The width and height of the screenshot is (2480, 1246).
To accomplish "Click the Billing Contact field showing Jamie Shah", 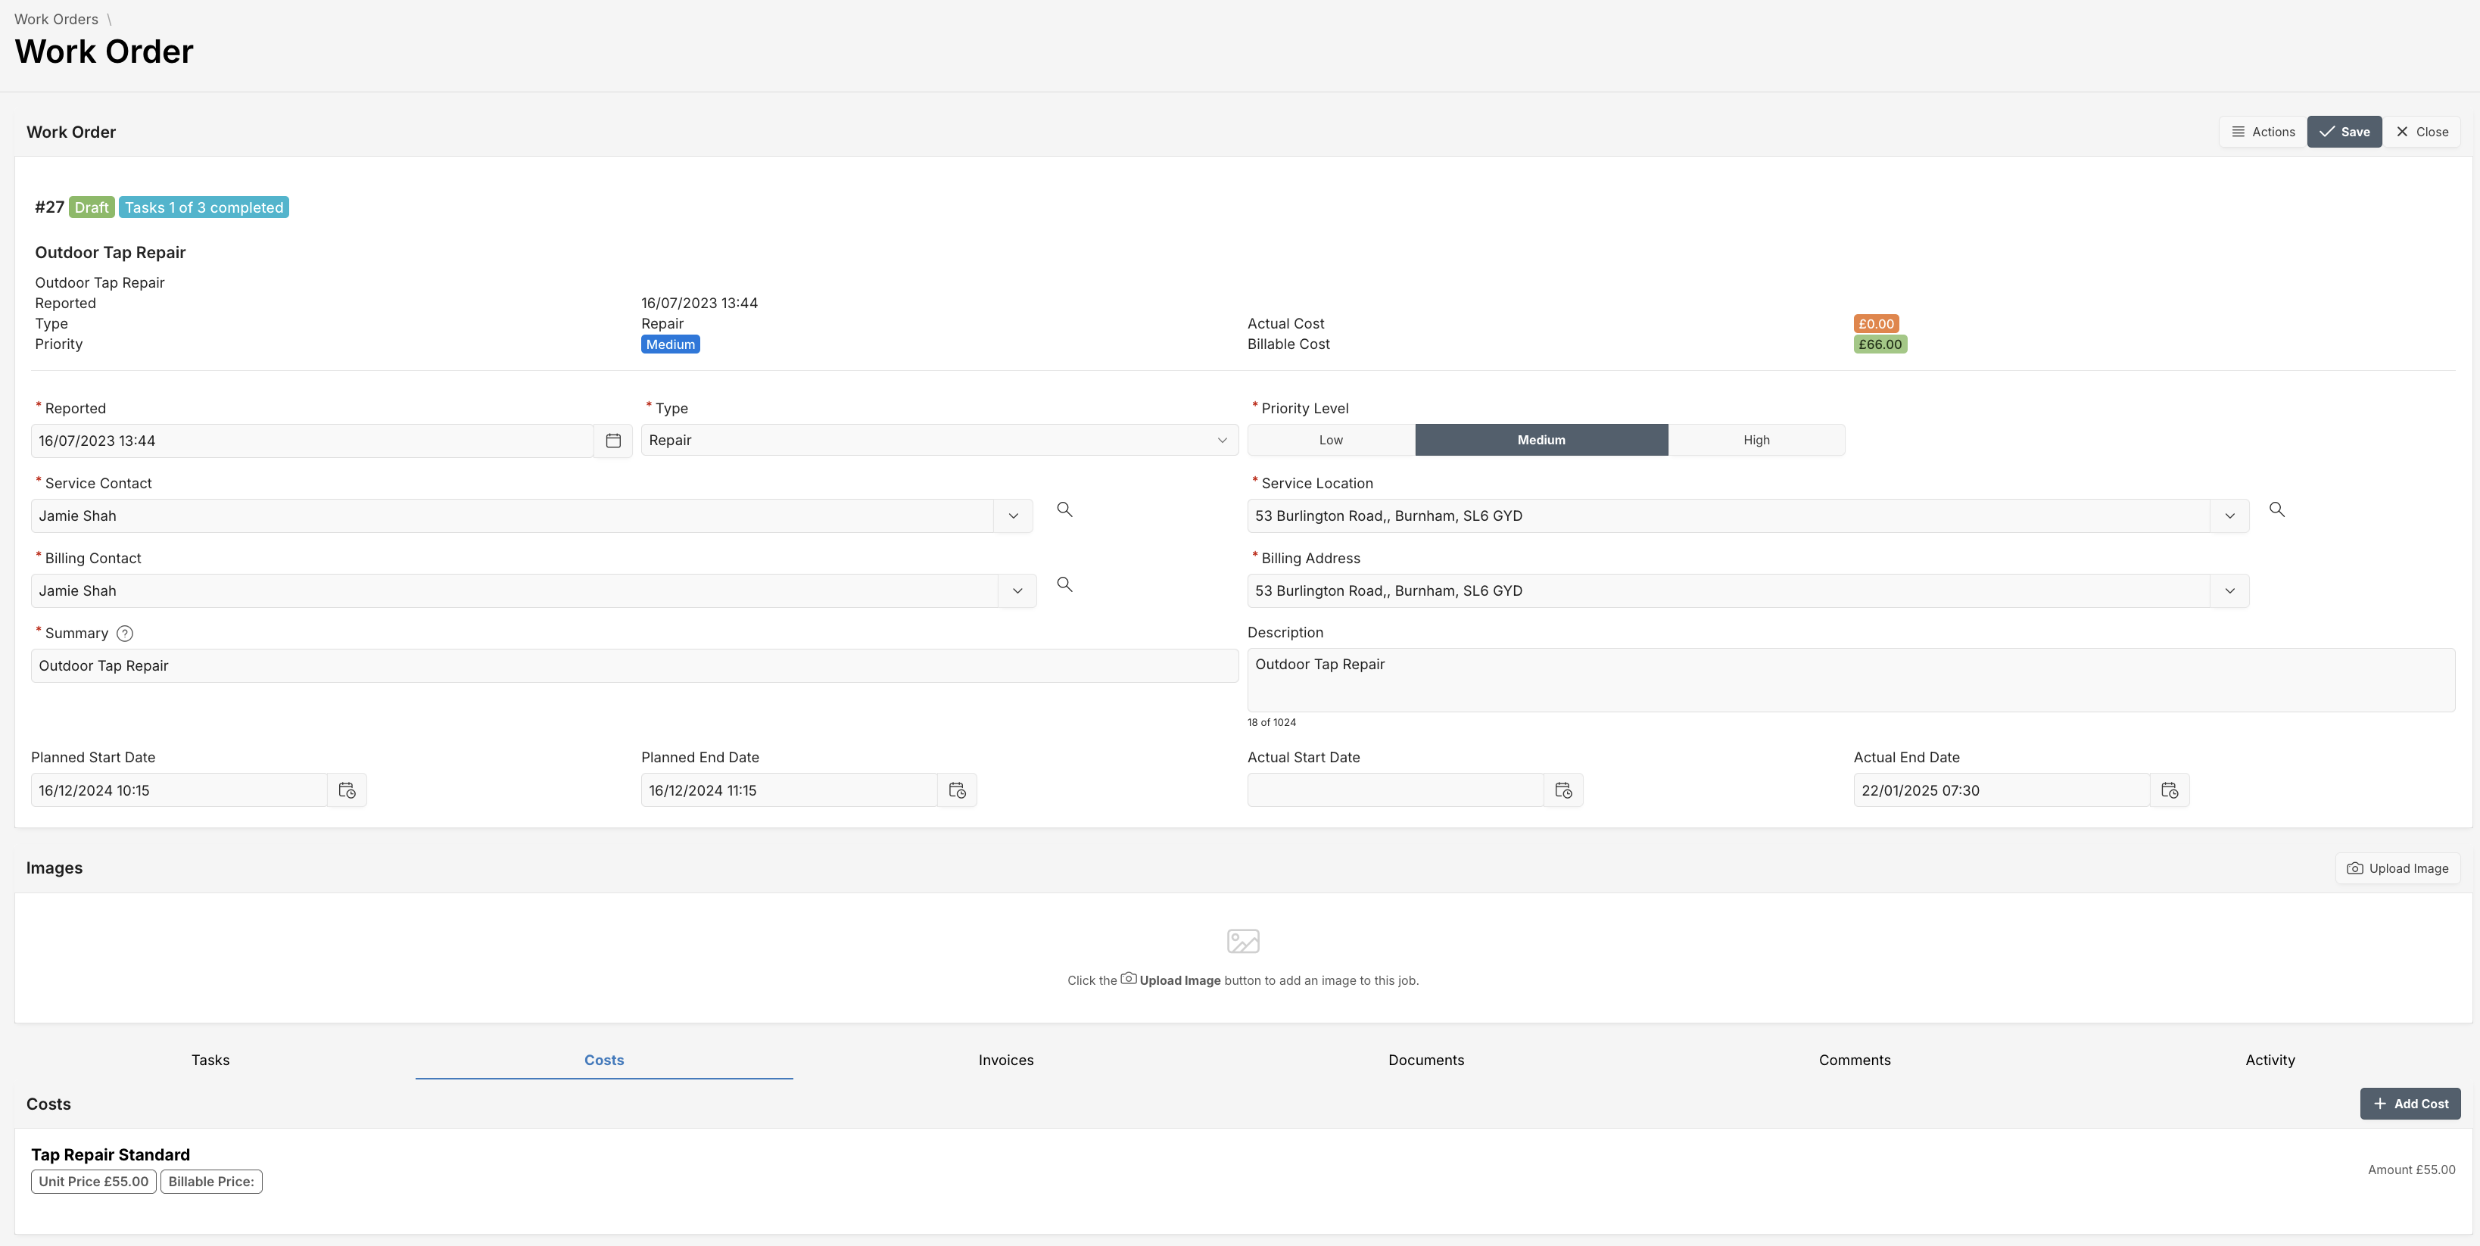I will click(x=514, y=591).
